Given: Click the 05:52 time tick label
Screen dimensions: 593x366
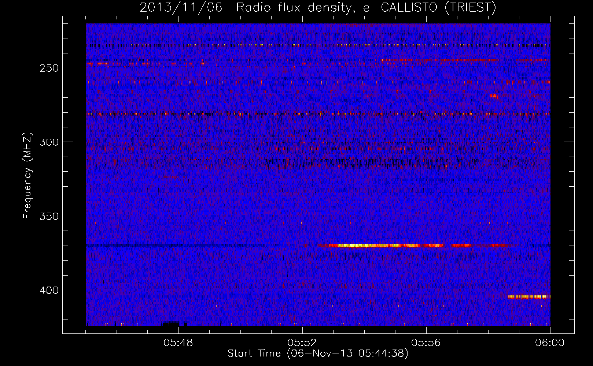Looking at the screenshot, I should [x=302, y=343].
